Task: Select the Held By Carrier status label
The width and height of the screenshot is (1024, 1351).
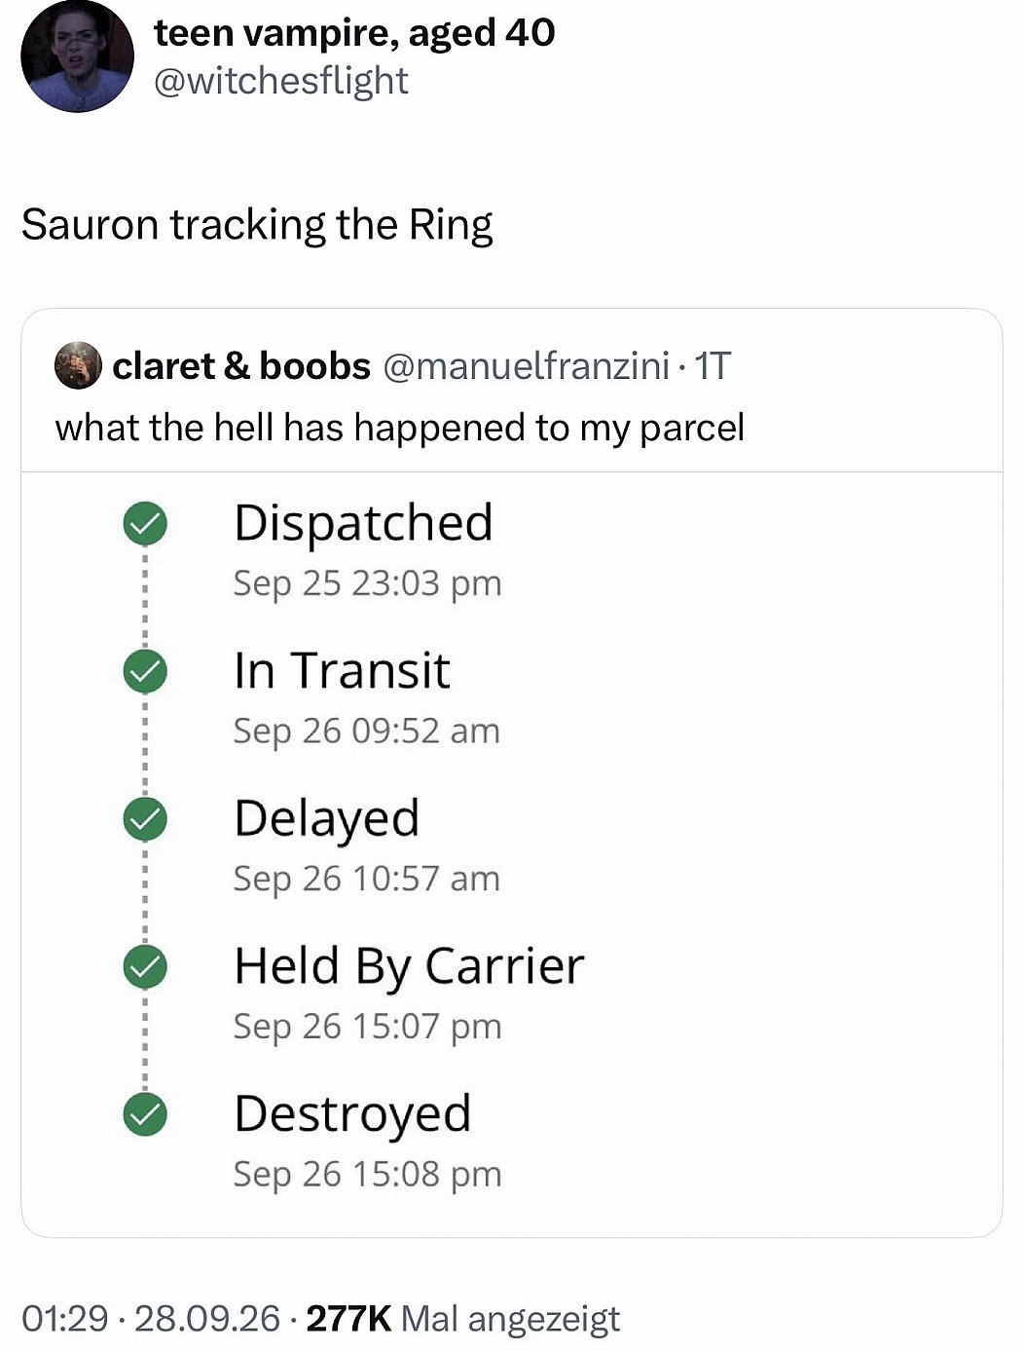Action: [x=409, y=966]
